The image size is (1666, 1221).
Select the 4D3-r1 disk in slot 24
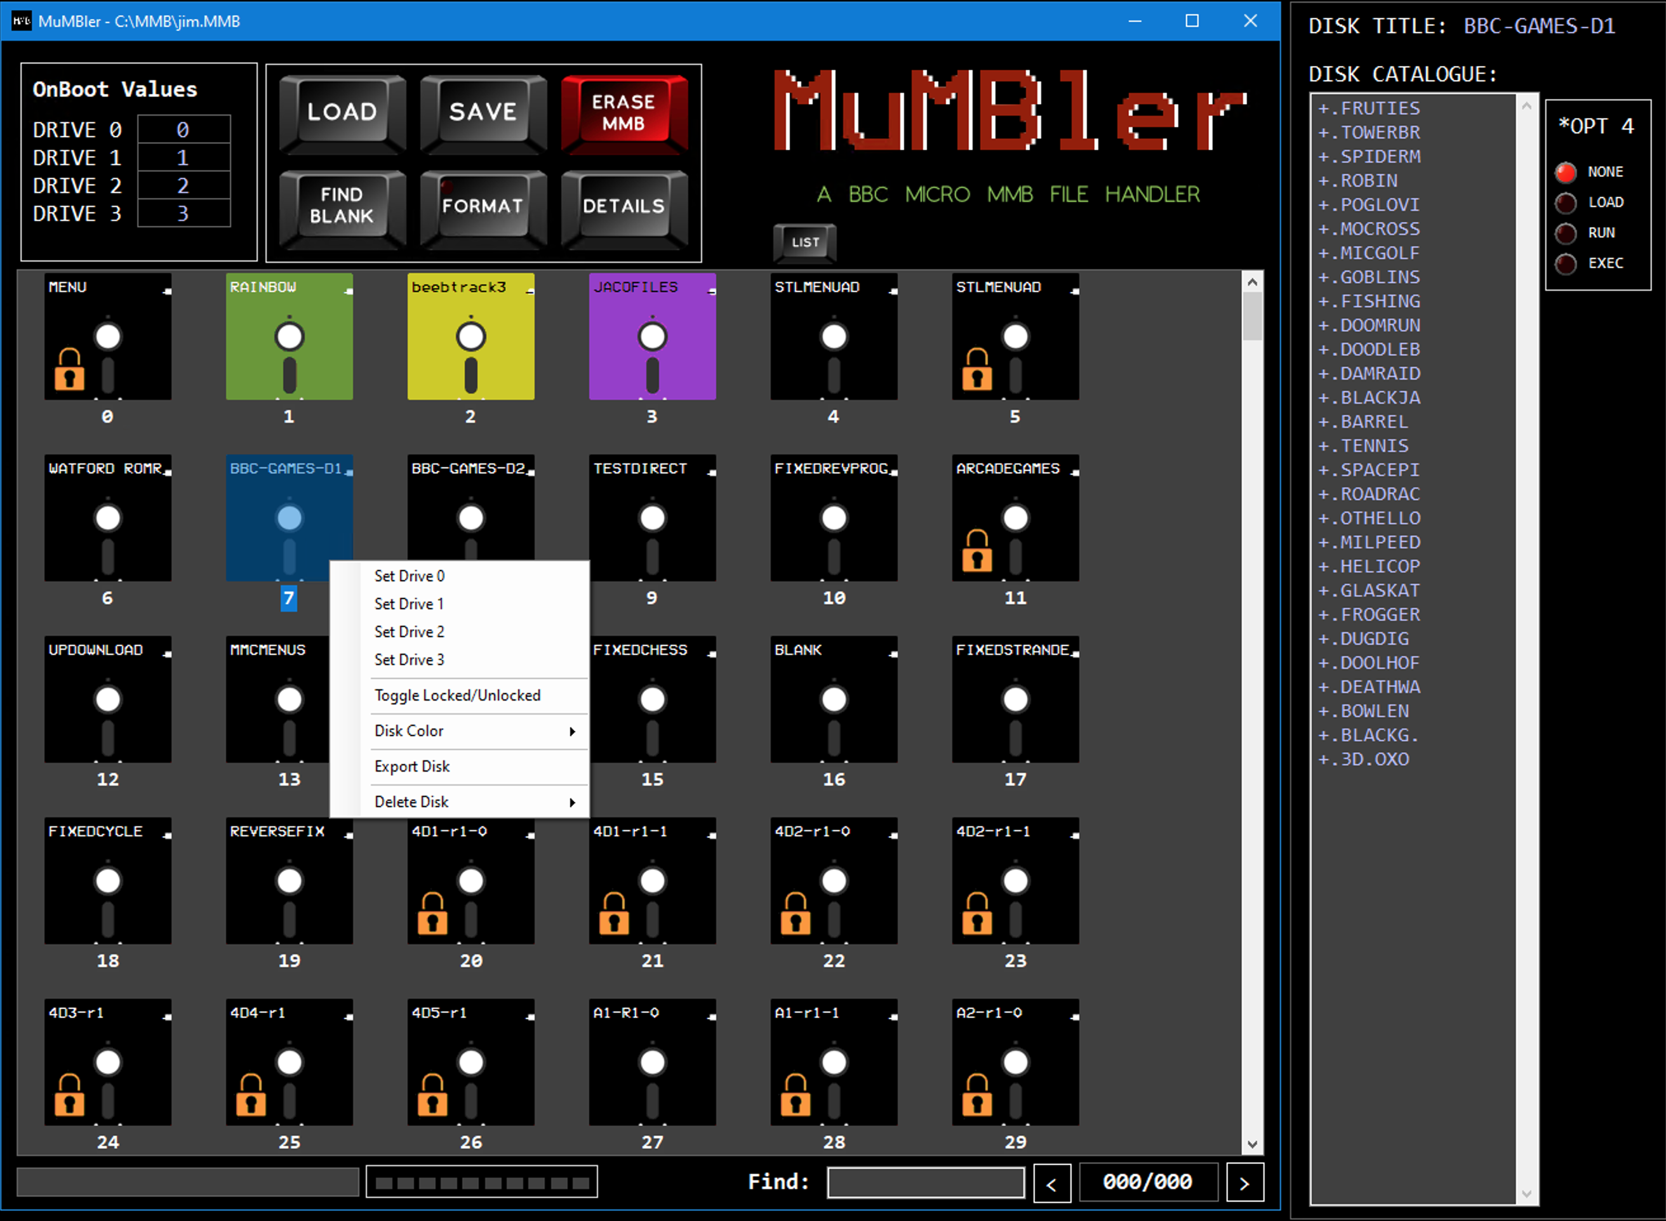pos(108,1062)
